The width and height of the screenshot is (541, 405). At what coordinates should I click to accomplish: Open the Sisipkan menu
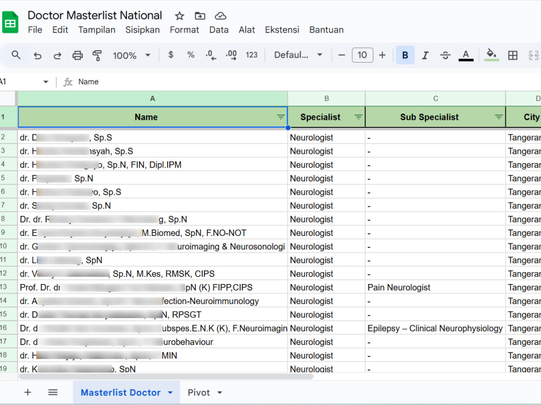pos(142,30)
